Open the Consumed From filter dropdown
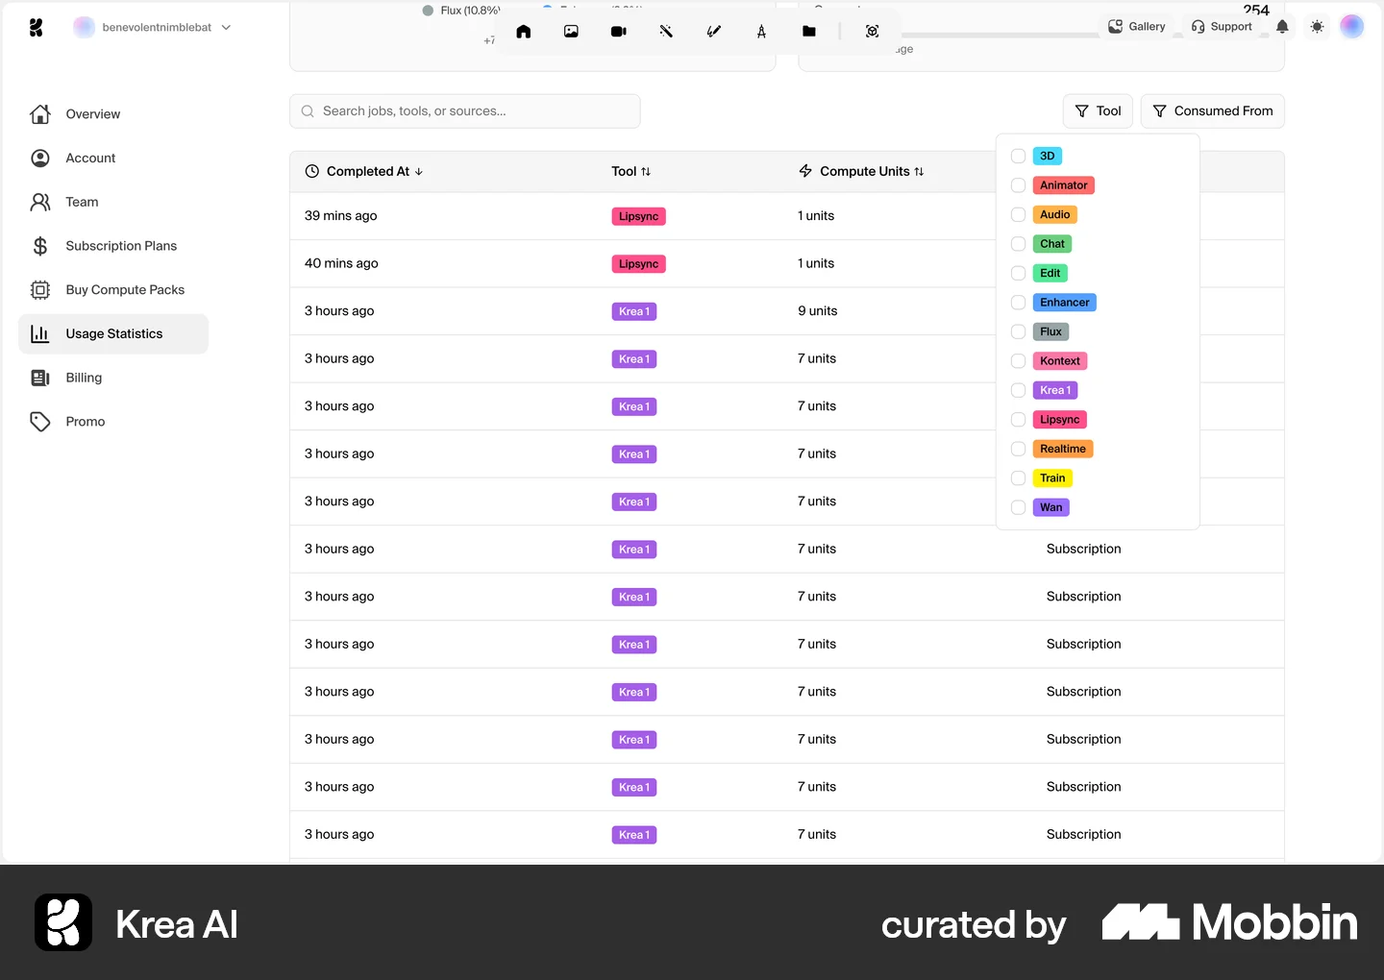The image size is (1384, 980). pyautogui.click(x=1212, y=111)
